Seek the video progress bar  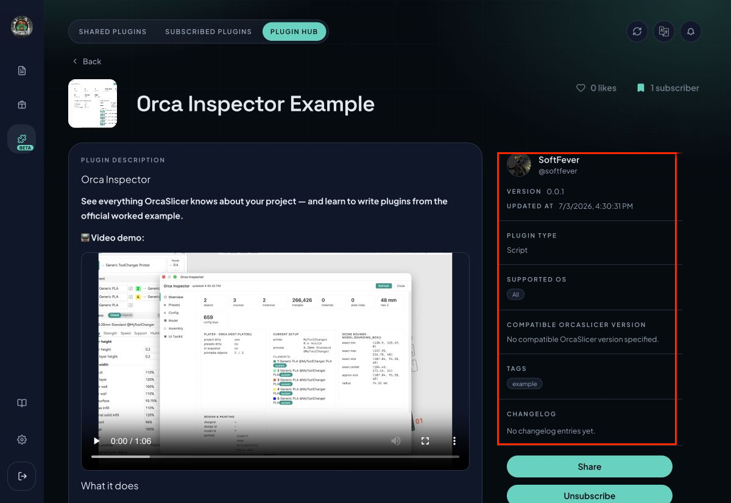tap(275, 456)
